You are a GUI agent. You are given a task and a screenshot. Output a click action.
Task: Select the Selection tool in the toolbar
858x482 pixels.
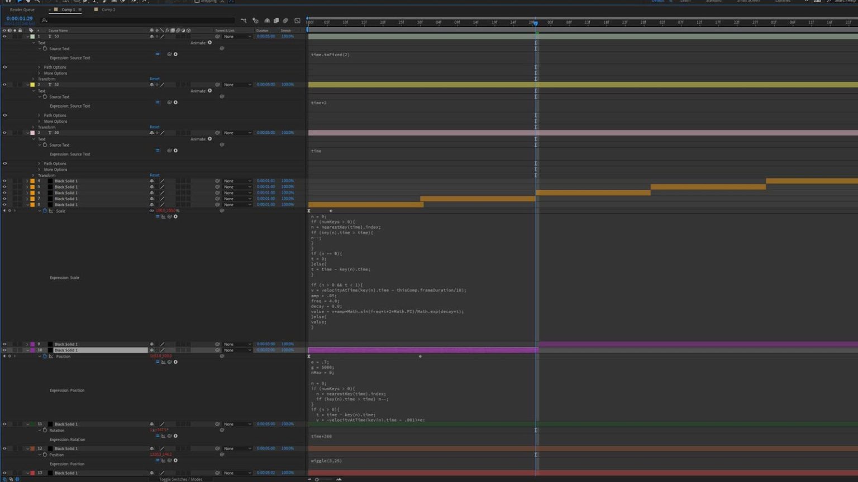pos(19,2)
